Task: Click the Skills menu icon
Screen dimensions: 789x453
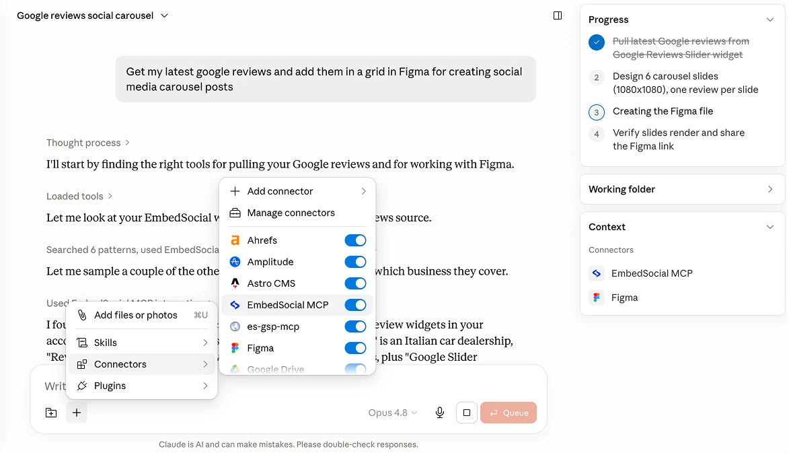Action: pos(82,343)
